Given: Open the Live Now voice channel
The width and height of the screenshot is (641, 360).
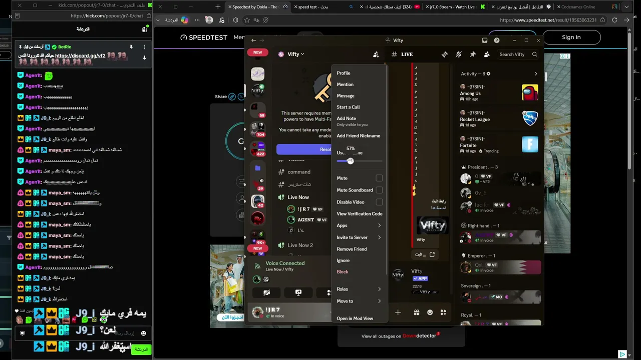Looking at the screenshot, I should coord(298,197).
